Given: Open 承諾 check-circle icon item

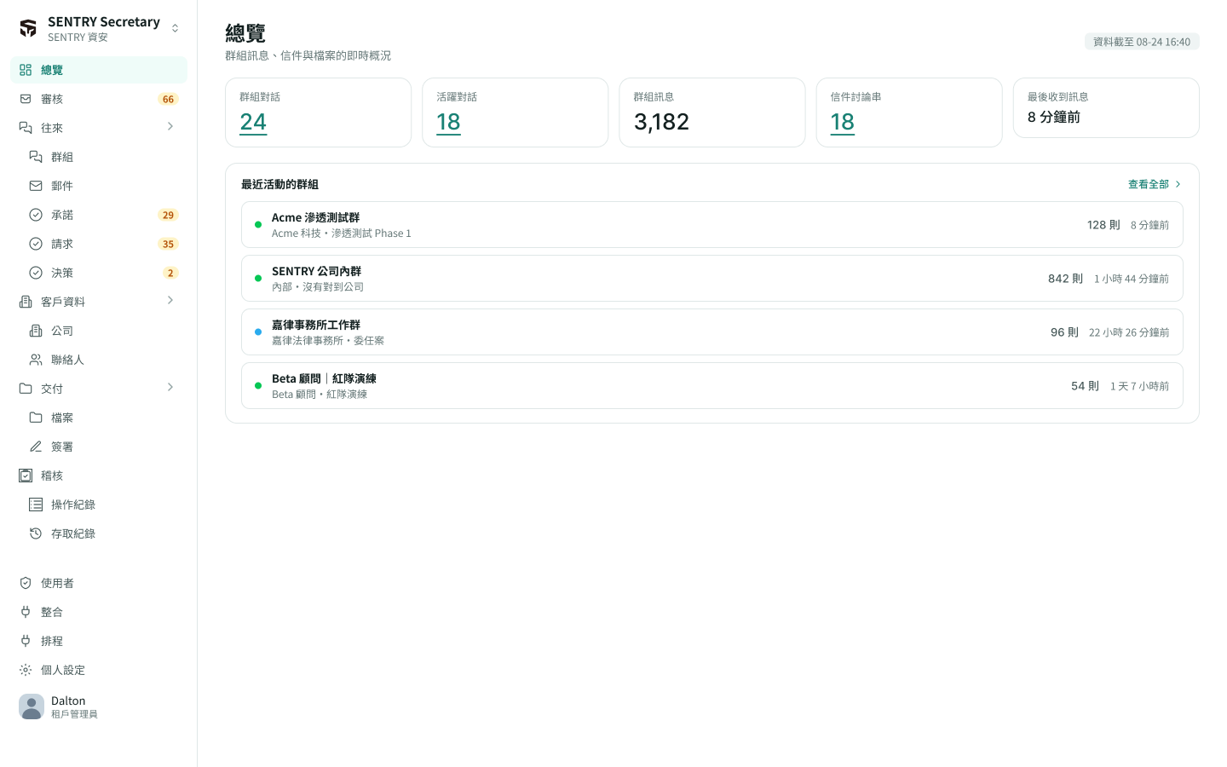Looking at the screenshot, I should (36, 215).
